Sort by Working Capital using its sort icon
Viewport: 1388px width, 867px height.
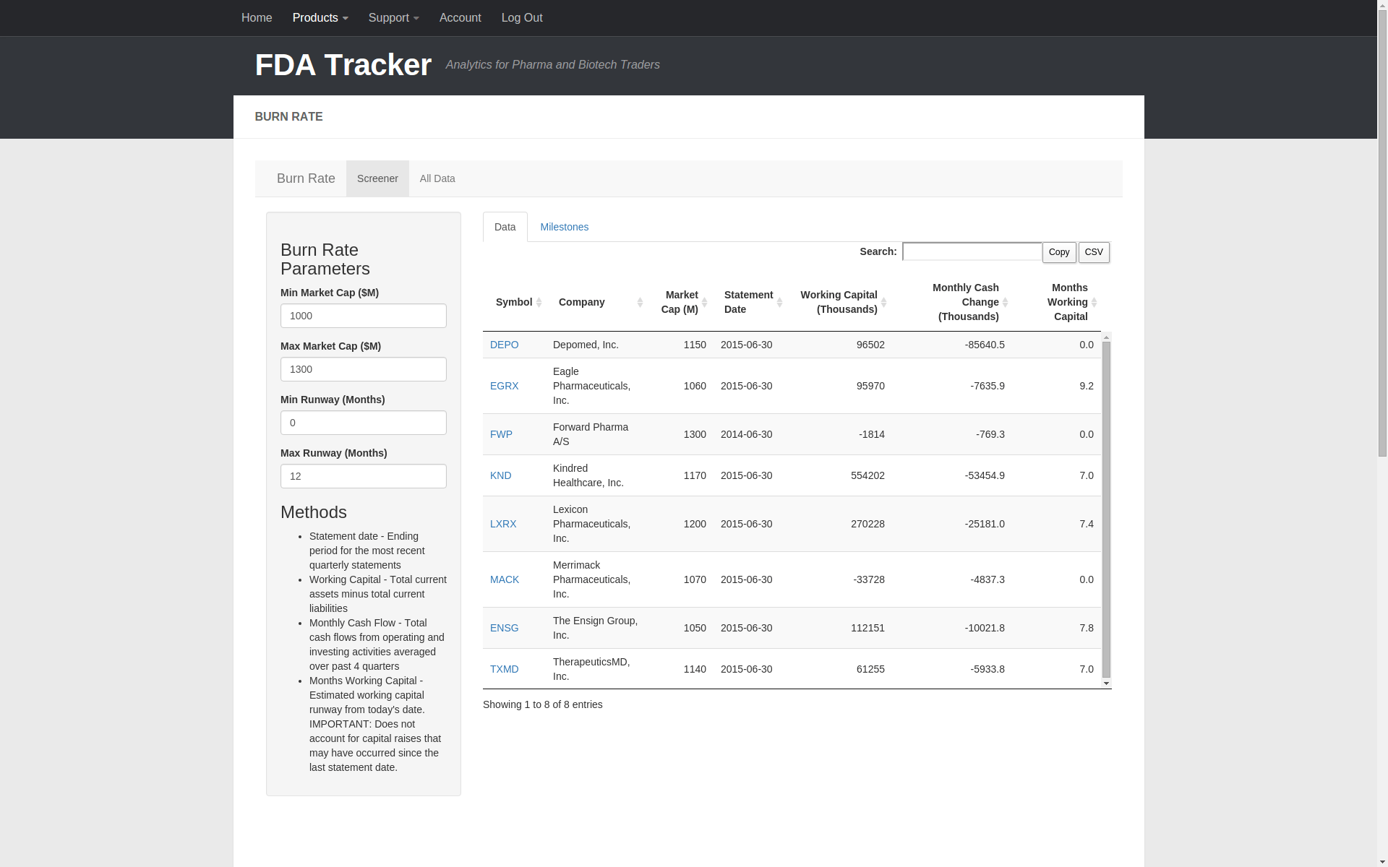[x=883, y=302]
